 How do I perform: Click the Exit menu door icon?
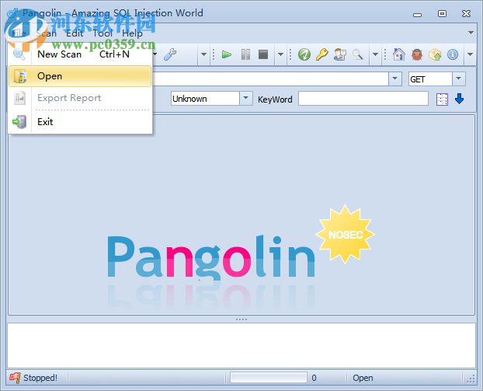tap(19, 122)
